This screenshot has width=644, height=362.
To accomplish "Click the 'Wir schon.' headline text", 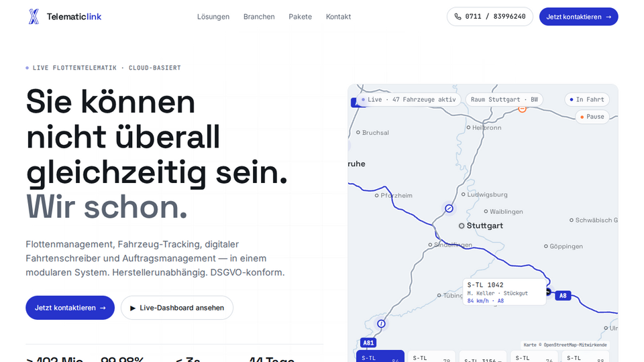I will point(107,206).
